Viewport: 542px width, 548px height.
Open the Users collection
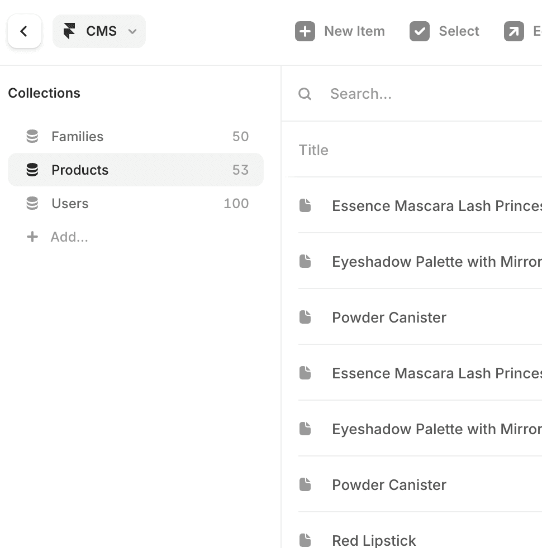pos(70,204)
